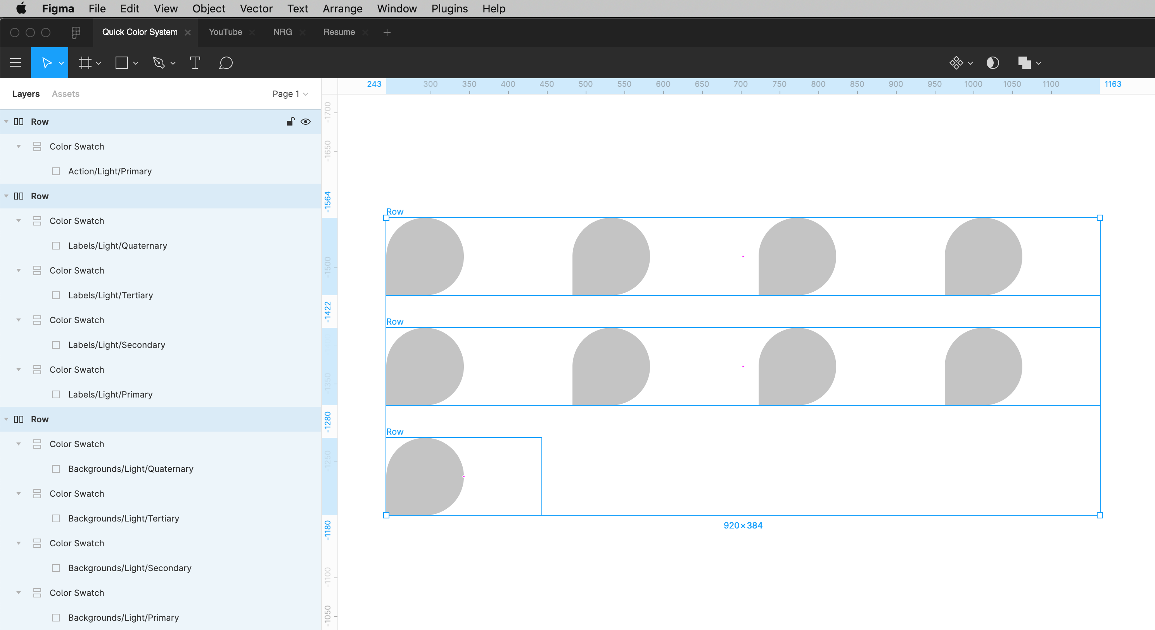This screenshot has width=1155, height=630.
Task: Open the Boolean operations dropdown arrow
Action: pyautogui.click(x=1038, y=63)
